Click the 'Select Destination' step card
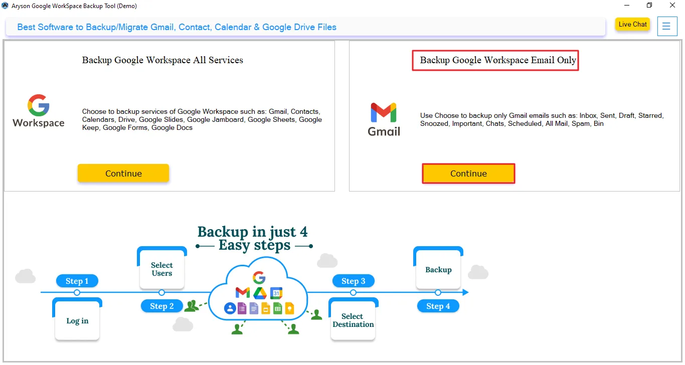685x365 pixels. (353, 320)
